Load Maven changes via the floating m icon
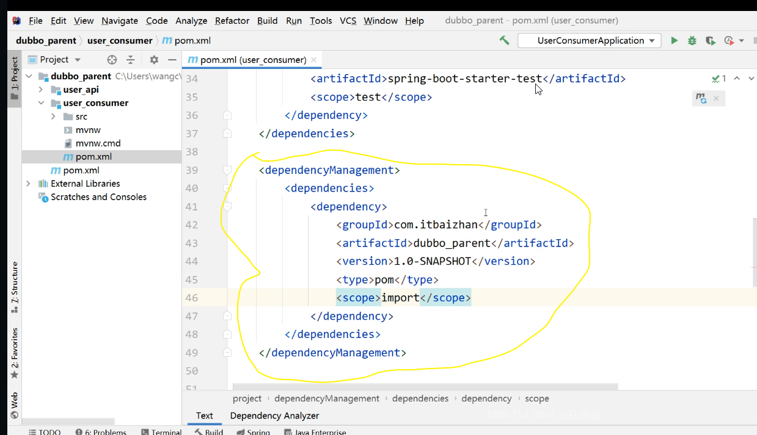This screenshot has width=757, height=435. pyautogui.click(x=701, y=98)
